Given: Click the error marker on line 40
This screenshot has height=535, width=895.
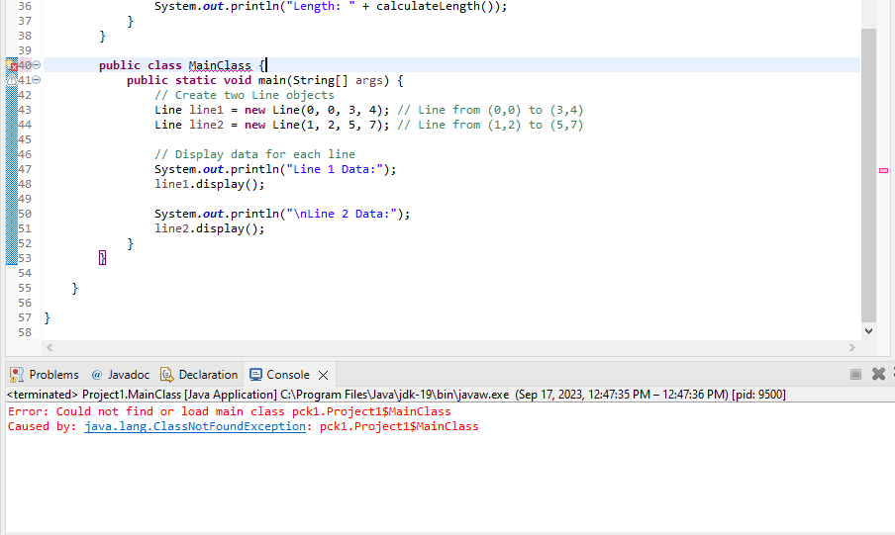Looking at the screenshot, I should (12, 65).
